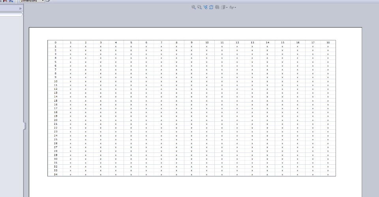Select column header "6" in top row

tap(146, 43)
